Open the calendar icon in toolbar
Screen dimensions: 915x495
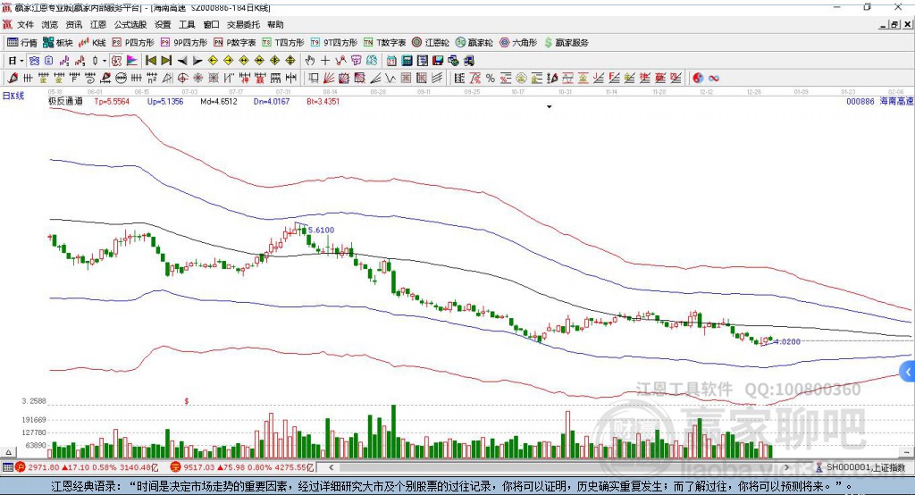pos(391,61)
